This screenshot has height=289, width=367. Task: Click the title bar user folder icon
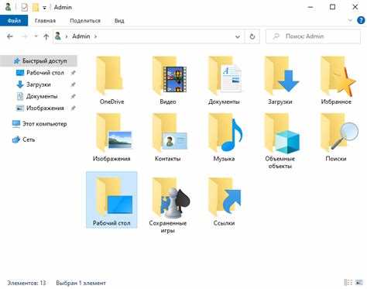tap(8, 7)
